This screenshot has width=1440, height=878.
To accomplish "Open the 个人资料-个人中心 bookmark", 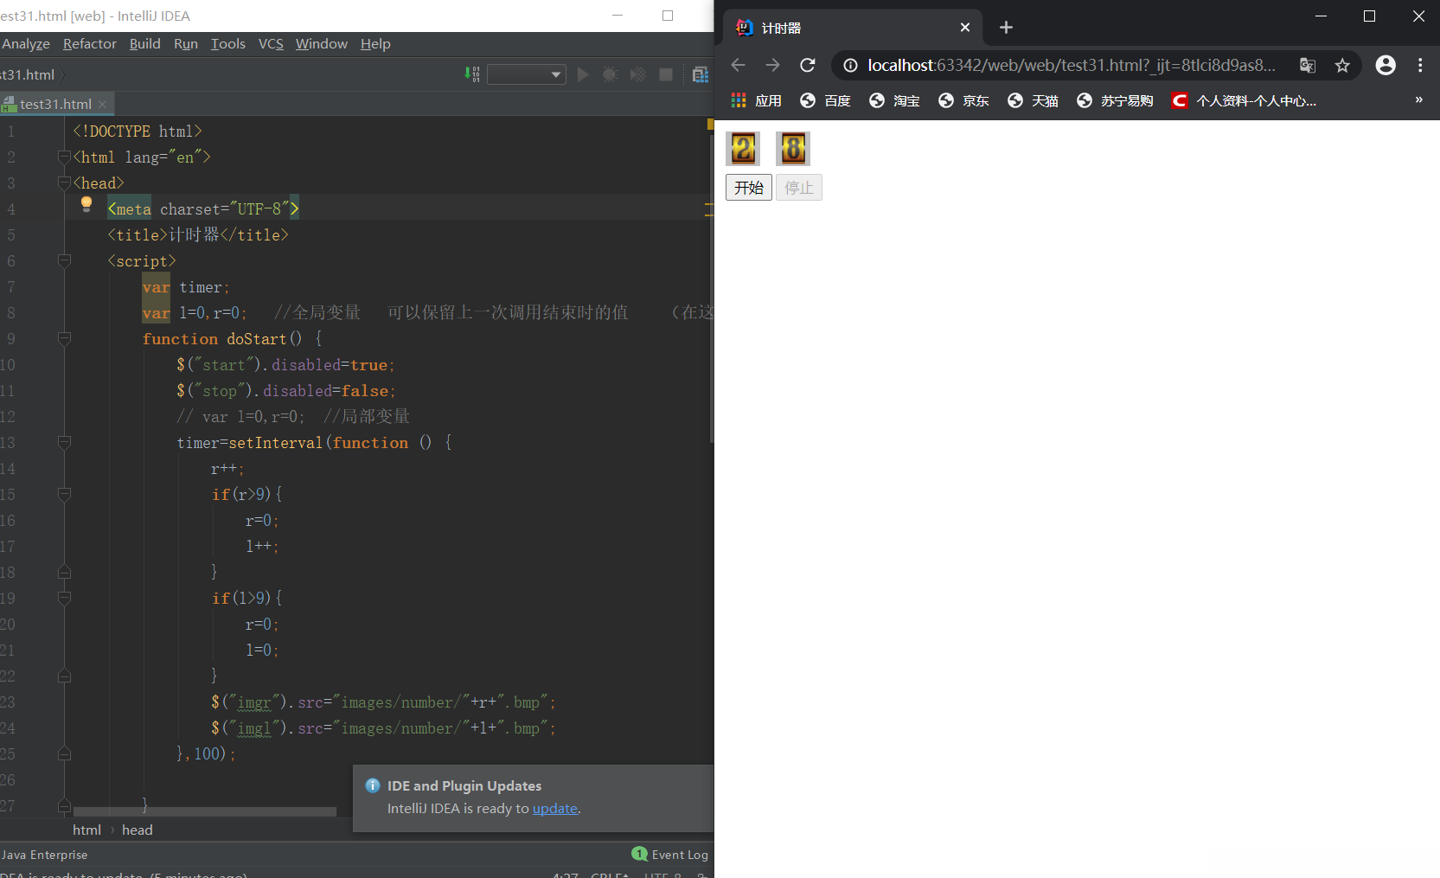I will tap(1244, 101).
